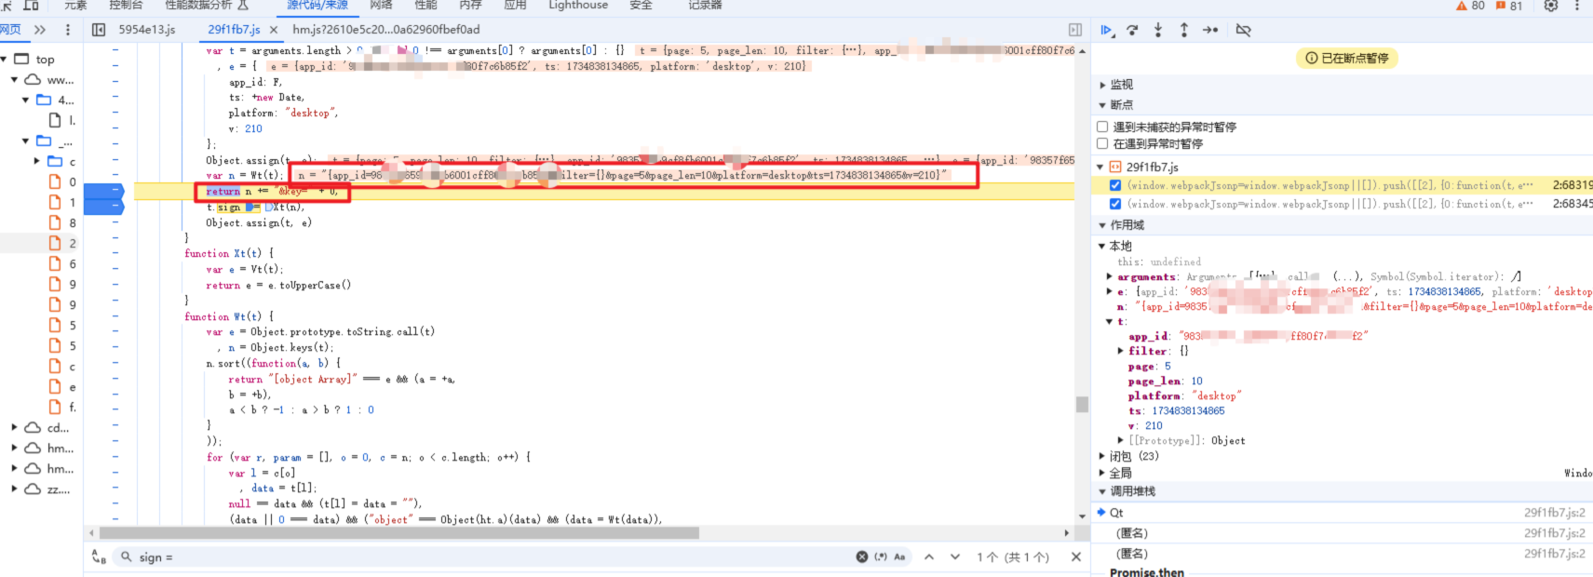Resume script execution with the play icon
The width and height of the screenshot is (1593, 577).
coord(1106,30)
